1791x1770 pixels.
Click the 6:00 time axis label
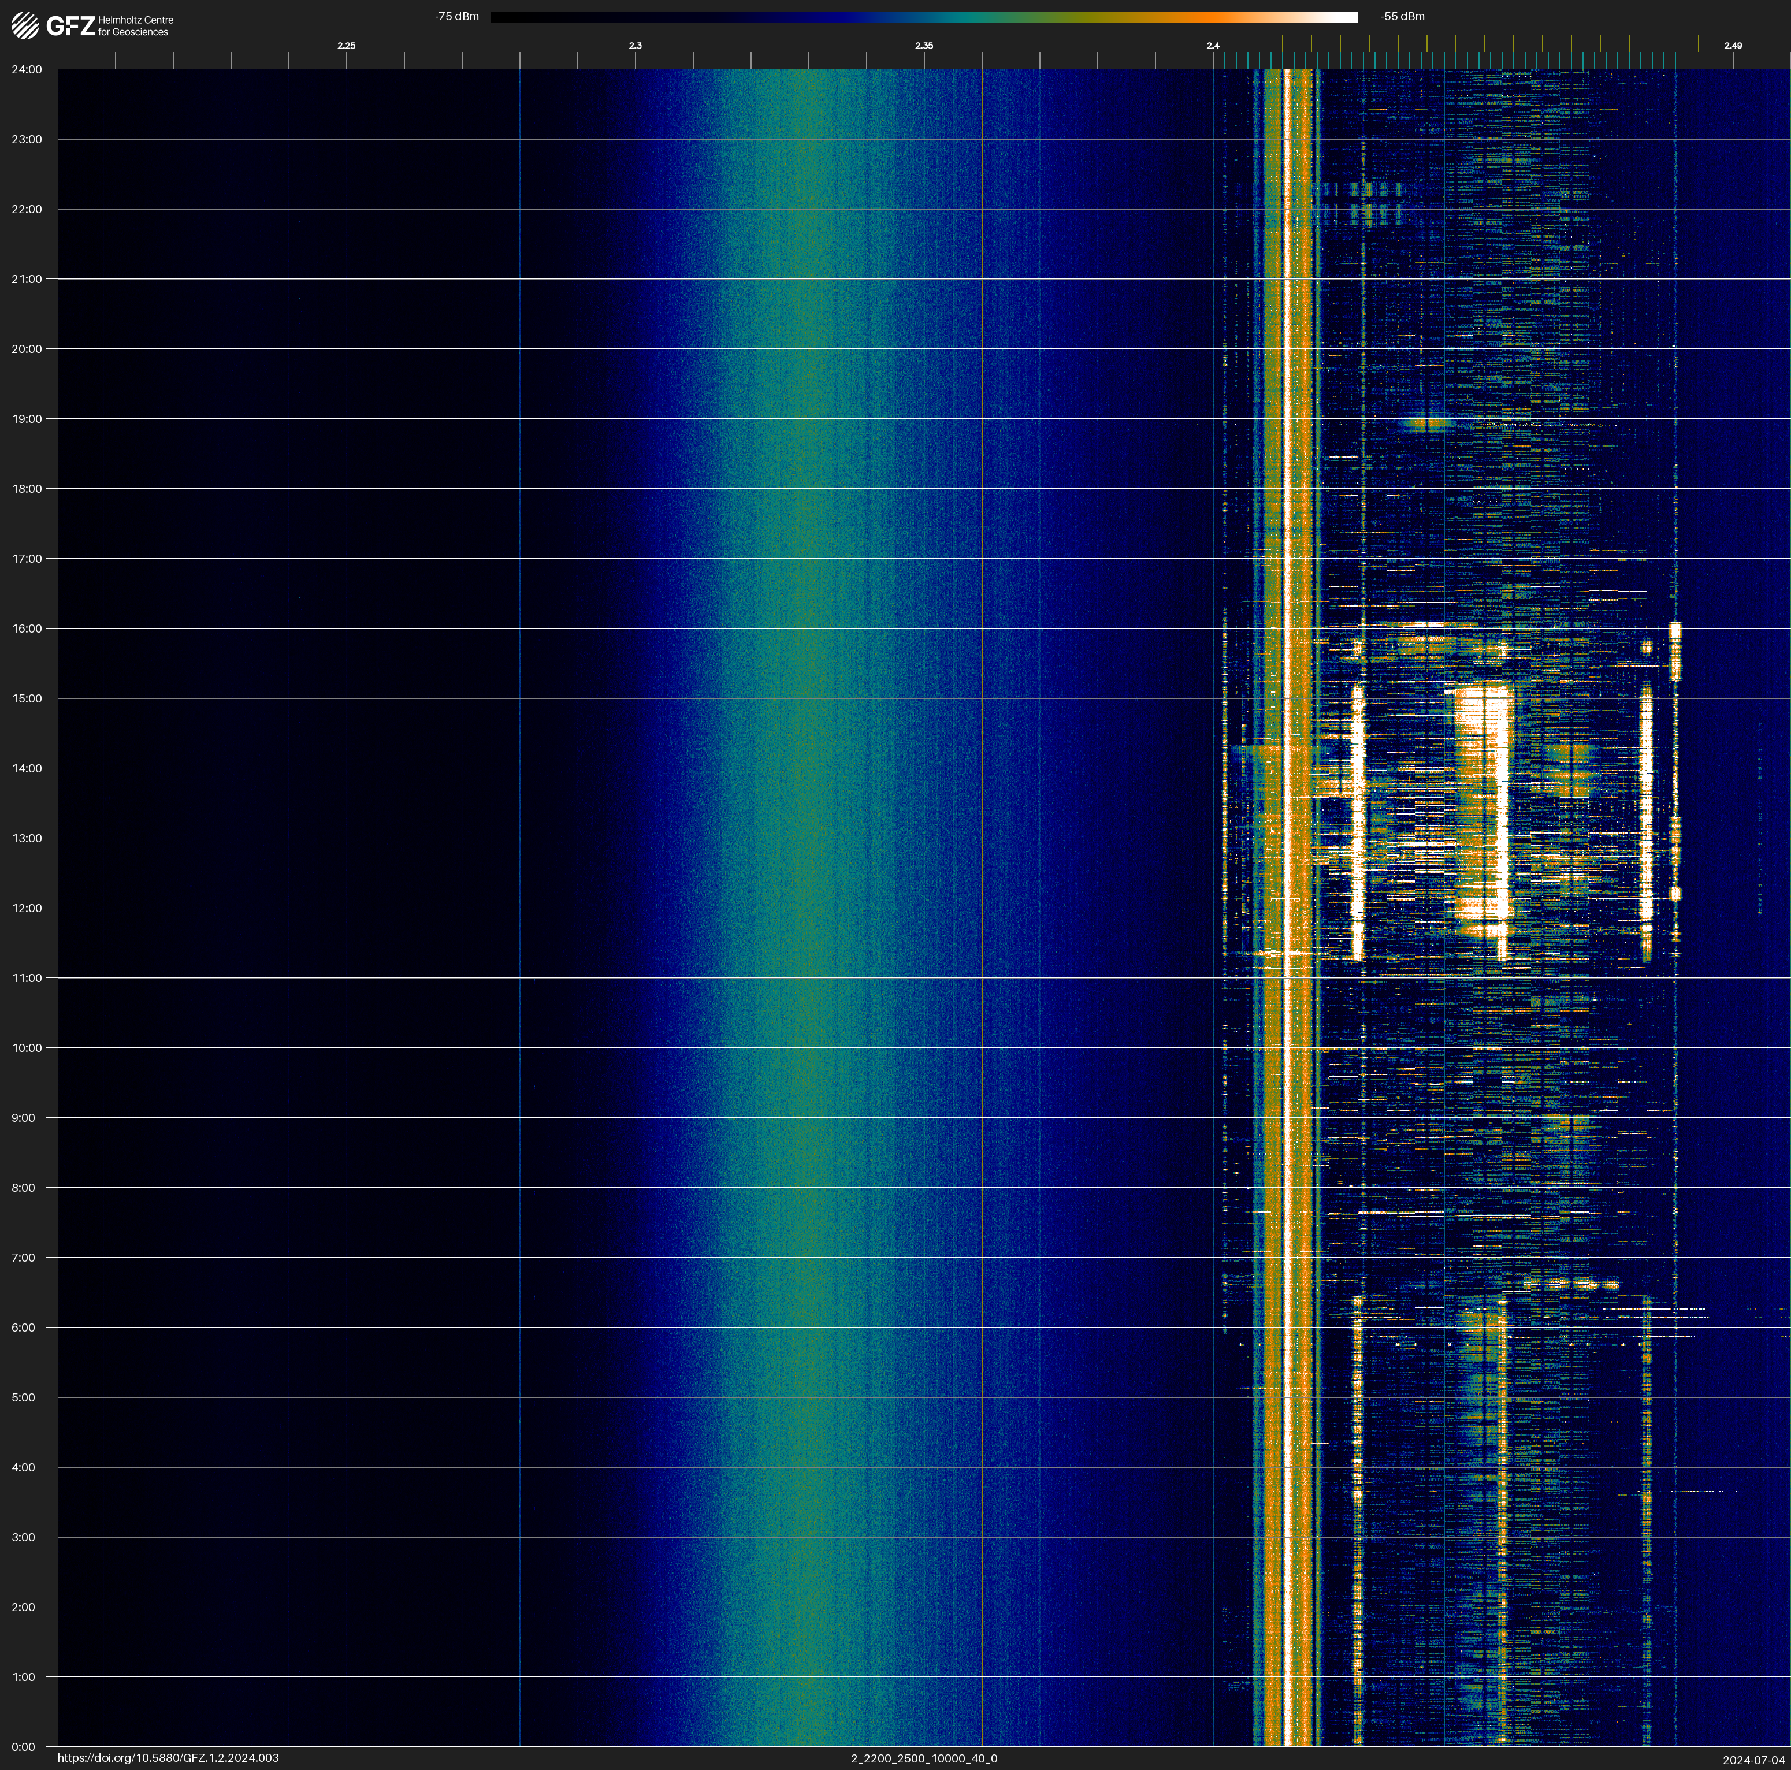(x=23, y=1327)
